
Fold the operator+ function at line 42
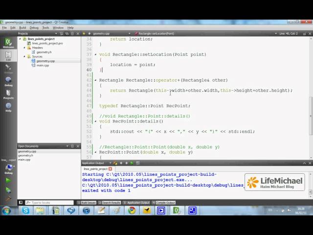pyautogui.click(x=95, y=80)
